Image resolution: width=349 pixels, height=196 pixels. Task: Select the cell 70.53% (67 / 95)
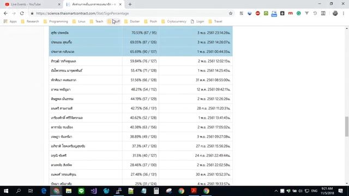[141, 33]
